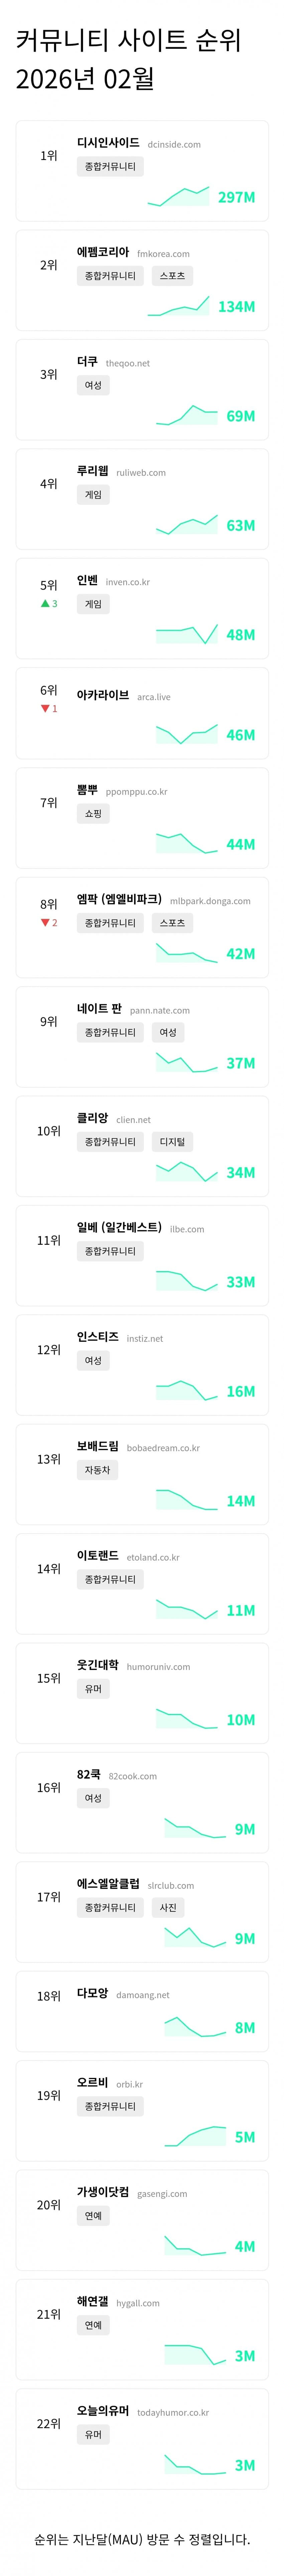Select the 종합커뮤니티 tag under 디시인사이드
This screenshot has width=284, height=2576.
pos(110,166)
